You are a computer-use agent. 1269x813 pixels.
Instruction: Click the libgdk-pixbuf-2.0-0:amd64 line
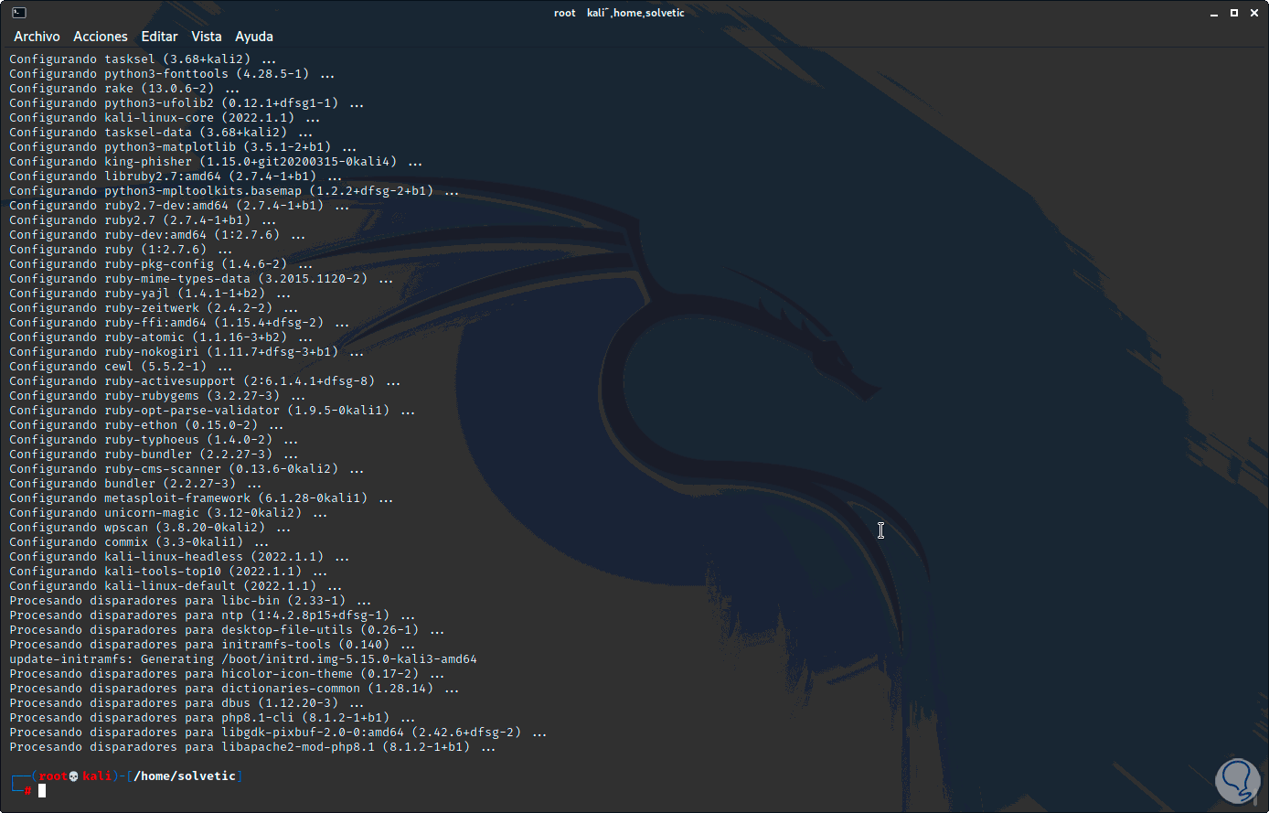(278, 733)
